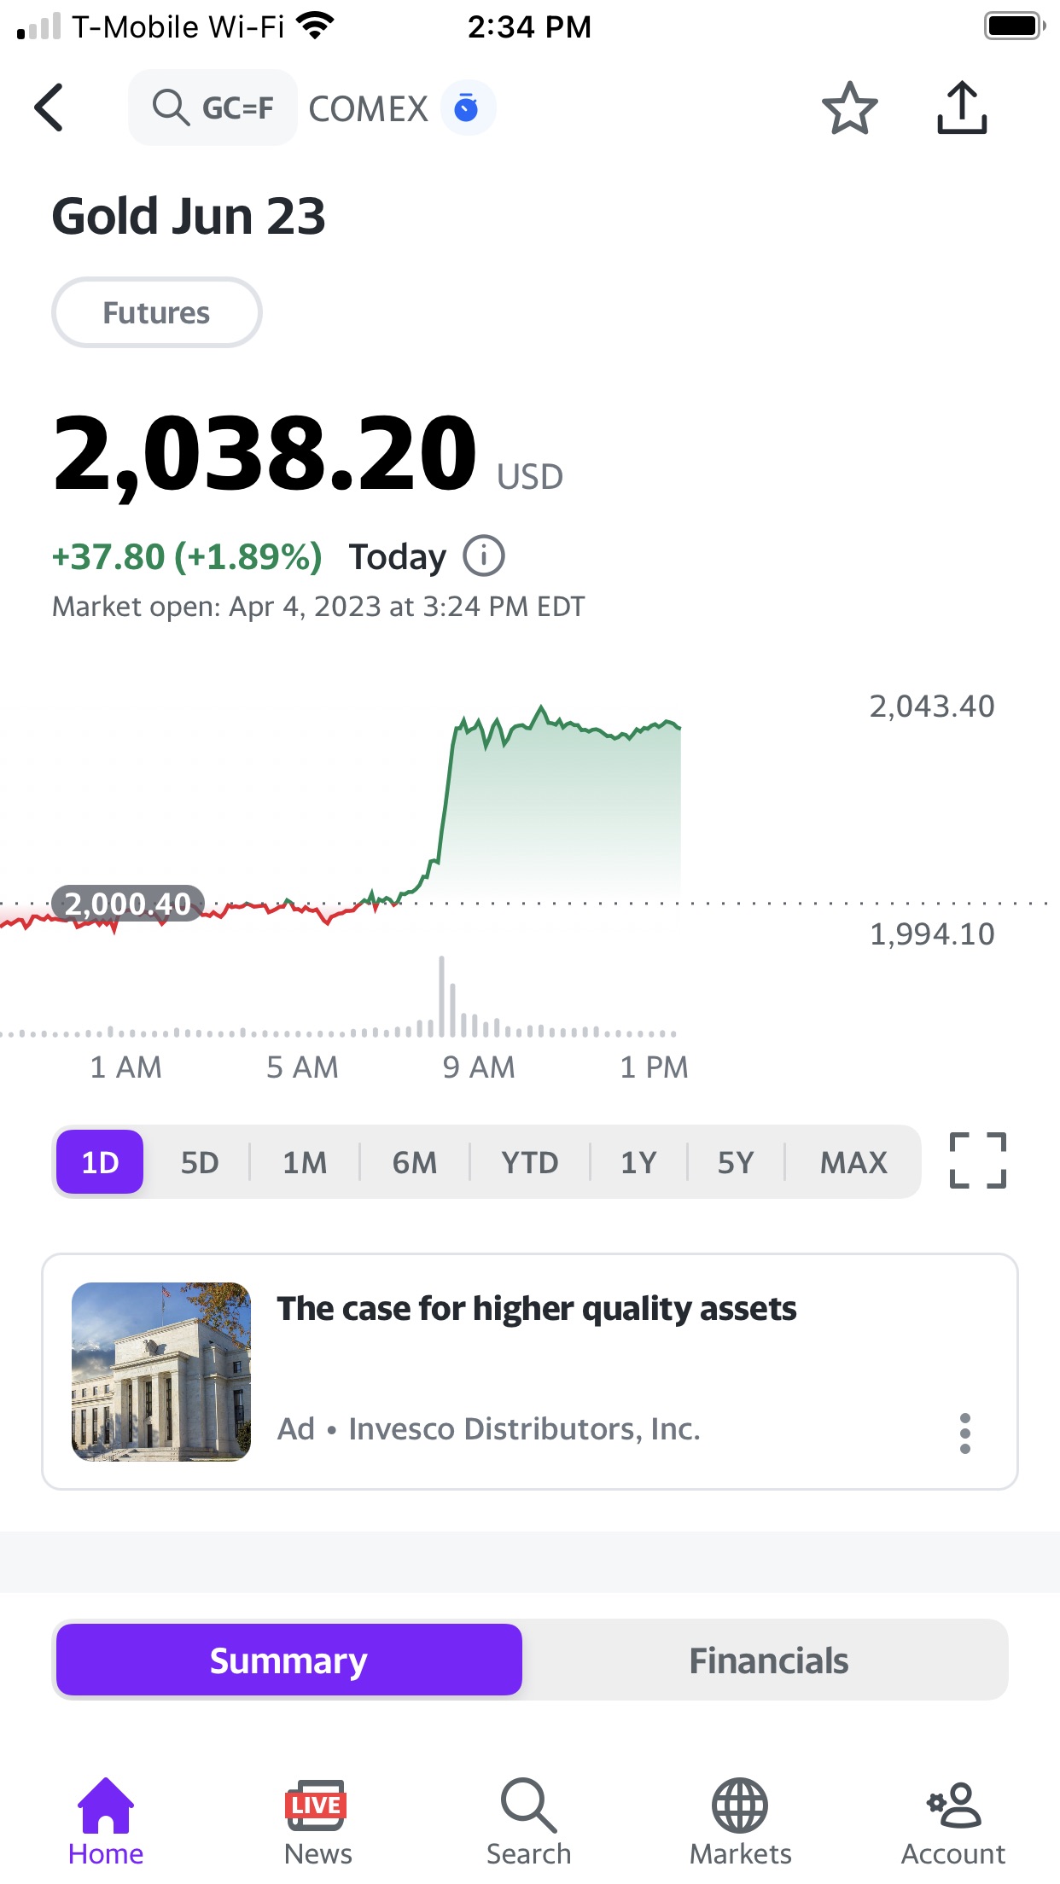Open the Live News tab

tap(317, 1821)
